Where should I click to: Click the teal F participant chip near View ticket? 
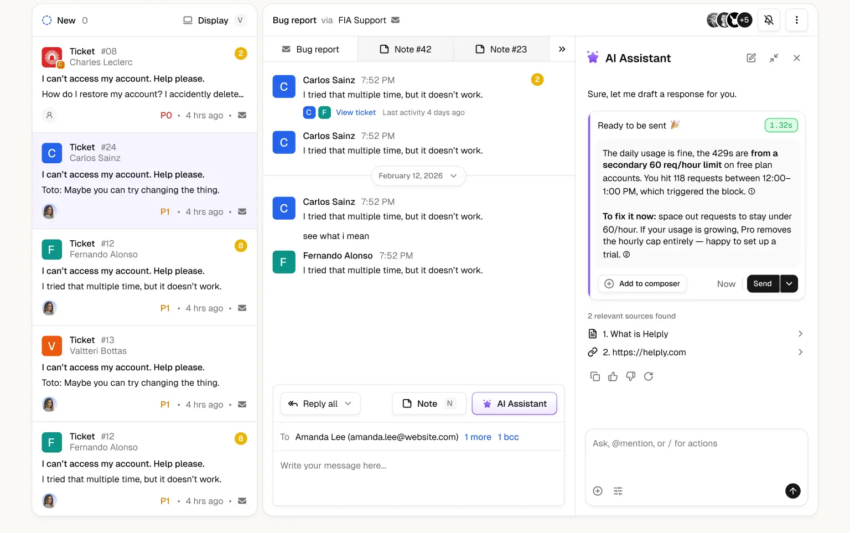(324, 112)
